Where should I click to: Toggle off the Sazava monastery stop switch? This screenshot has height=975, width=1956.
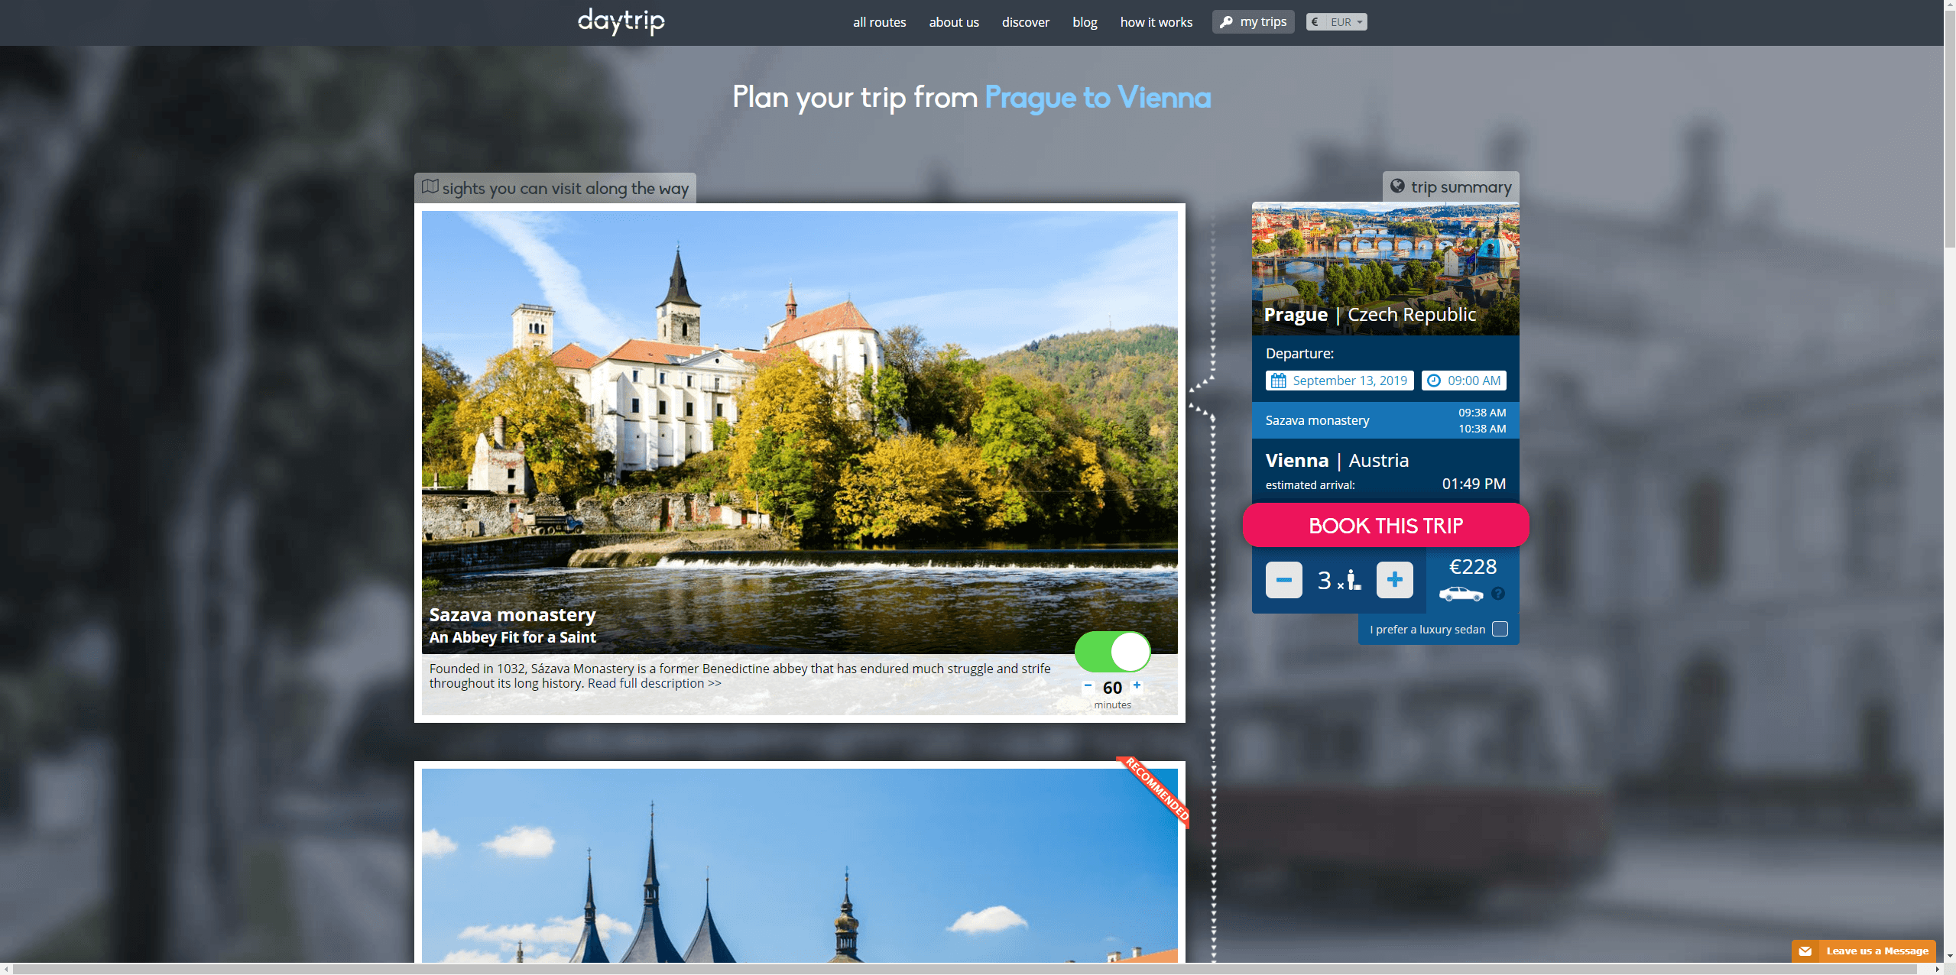pyautogui.click(x=1112, y=652)
